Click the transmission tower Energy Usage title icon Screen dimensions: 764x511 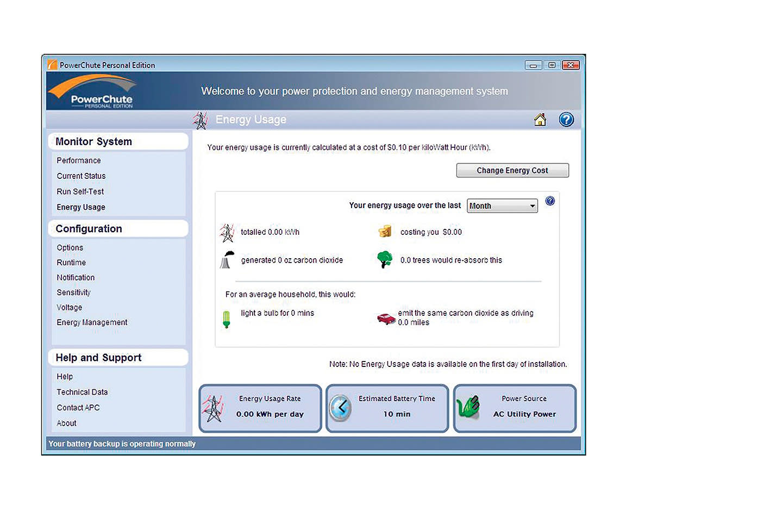(201, 120)
